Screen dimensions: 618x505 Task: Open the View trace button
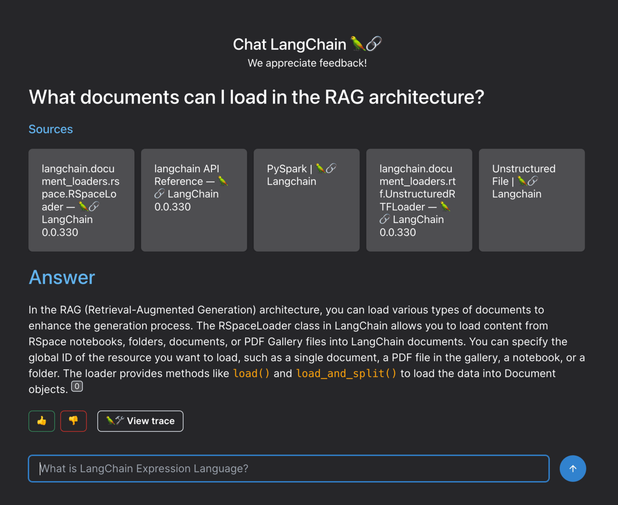point(140,421)
